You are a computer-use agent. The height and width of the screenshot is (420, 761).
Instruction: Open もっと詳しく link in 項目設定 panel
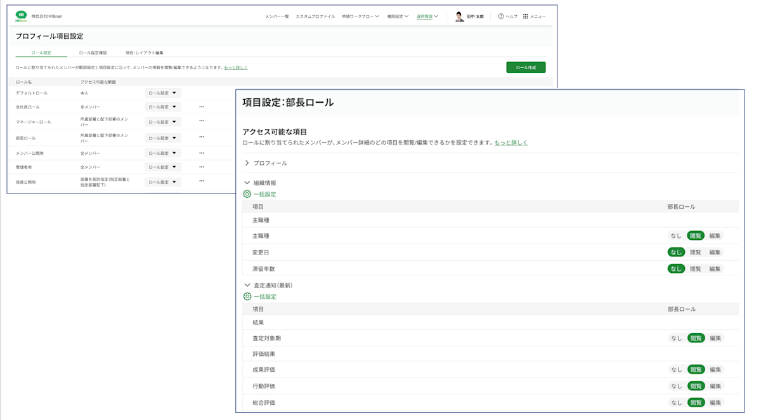(511, 143)
